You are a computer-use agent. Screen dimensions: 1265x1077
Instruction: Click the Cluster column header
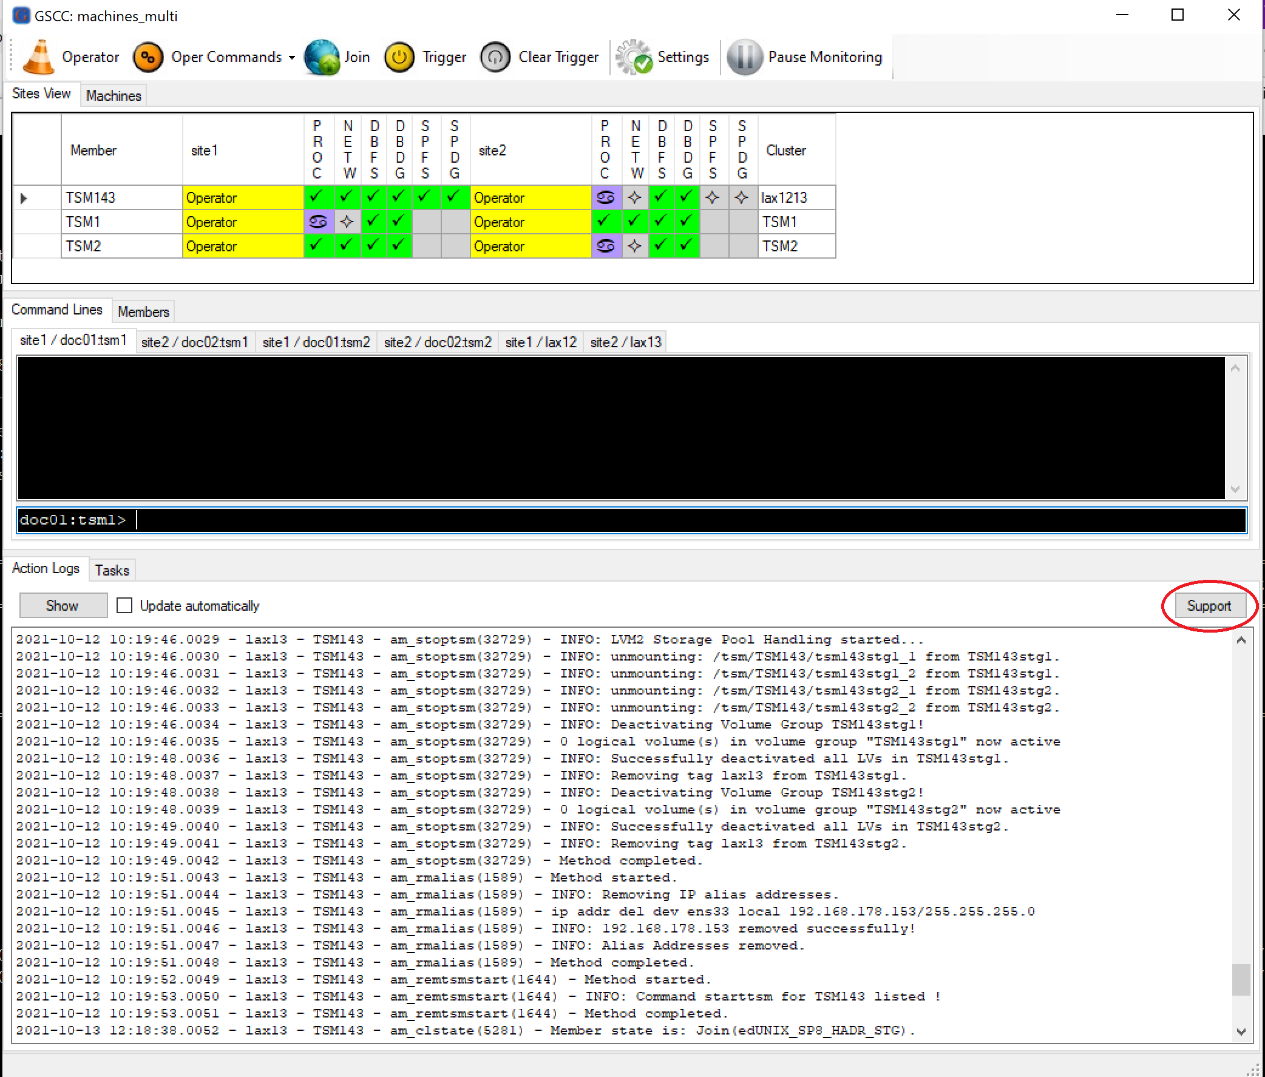point(797,150)
